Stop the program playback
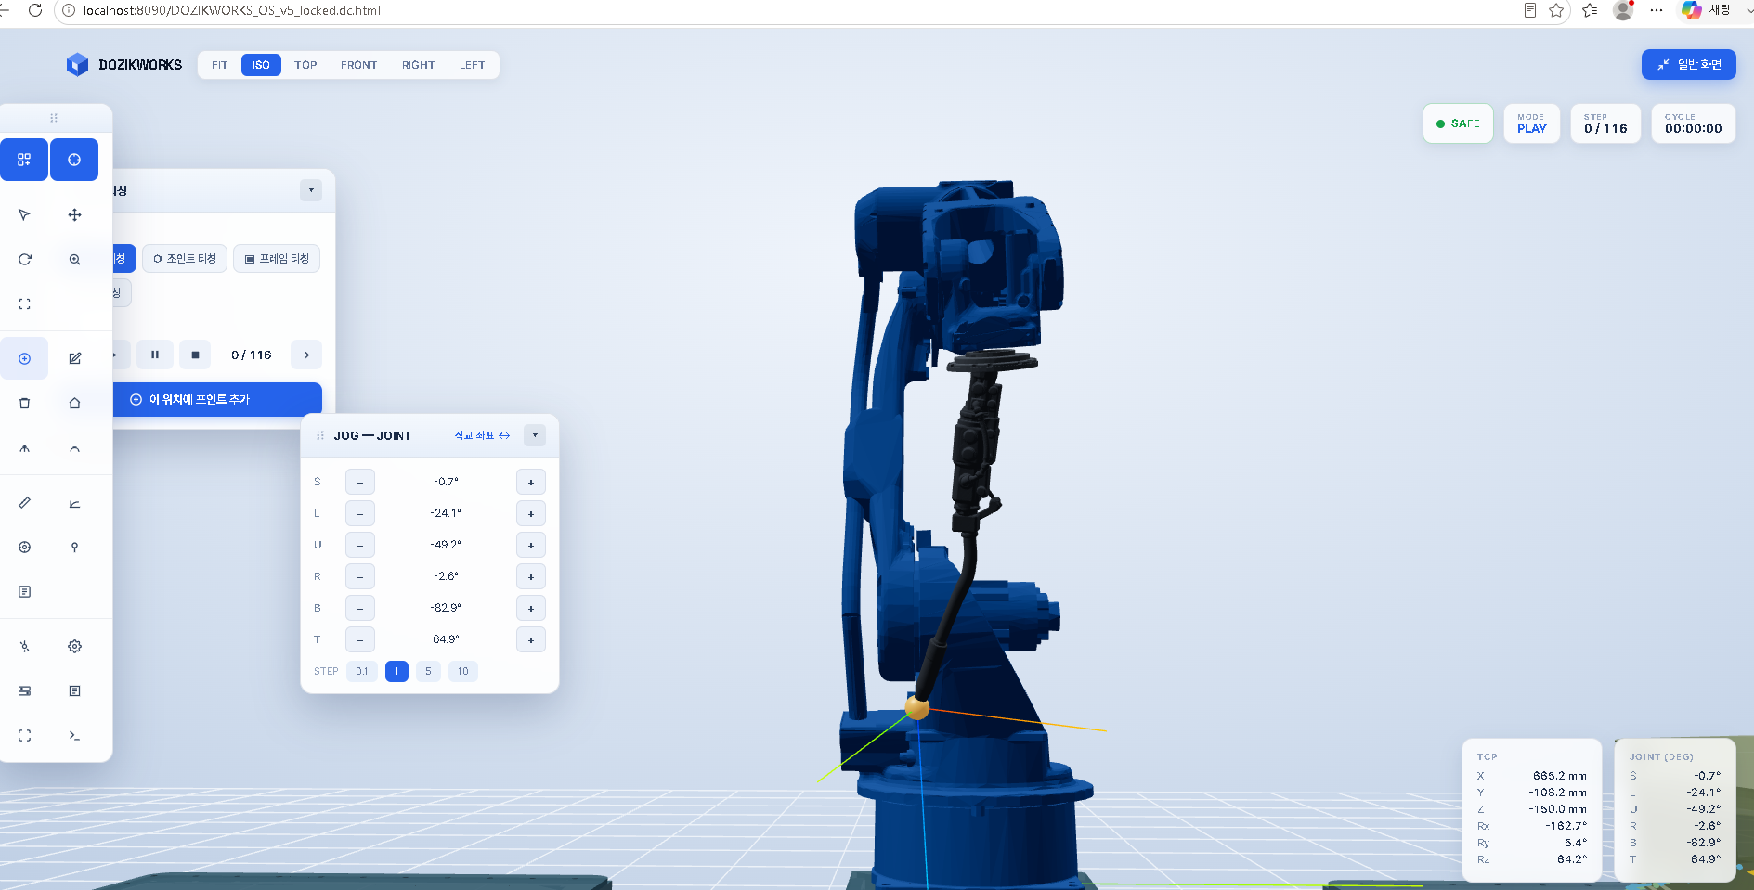The height and width of the screenshot is (890, 1754). 195,355
